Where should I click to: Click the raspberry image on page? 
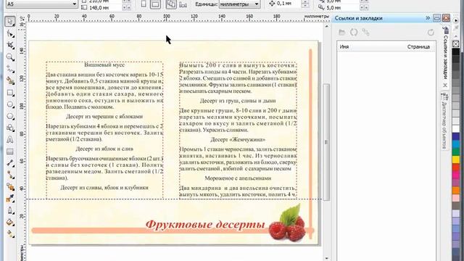[x=287, y=223]
